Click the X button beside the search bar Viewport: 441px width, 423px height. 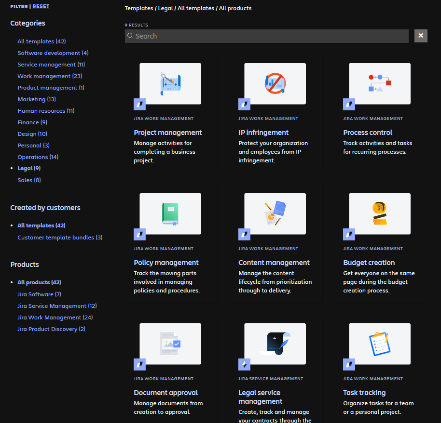coord(420,36)
